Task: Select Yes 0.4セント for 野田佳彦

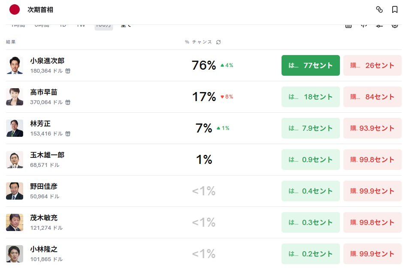Action: pos(310,191)
